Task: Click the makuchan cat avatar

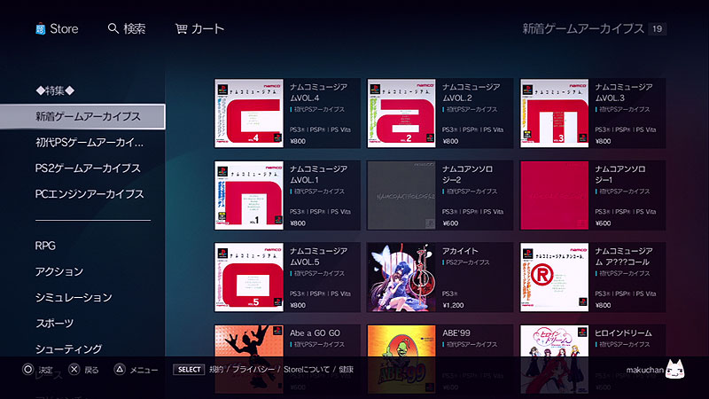Action: pyautogui.click(x=675, y=369)
